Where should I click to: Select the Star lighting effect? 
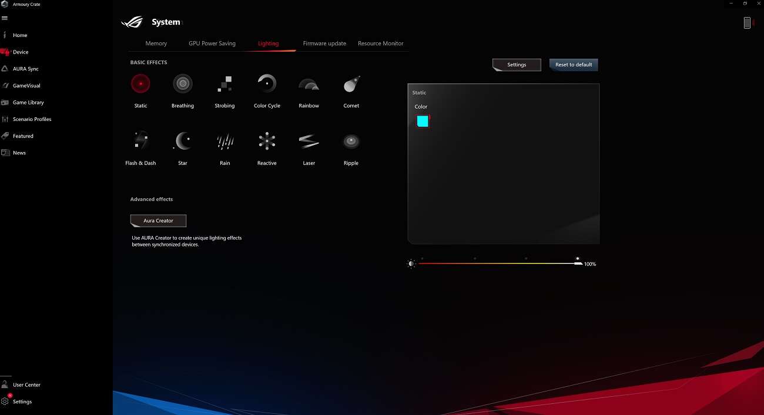point(183,141)
